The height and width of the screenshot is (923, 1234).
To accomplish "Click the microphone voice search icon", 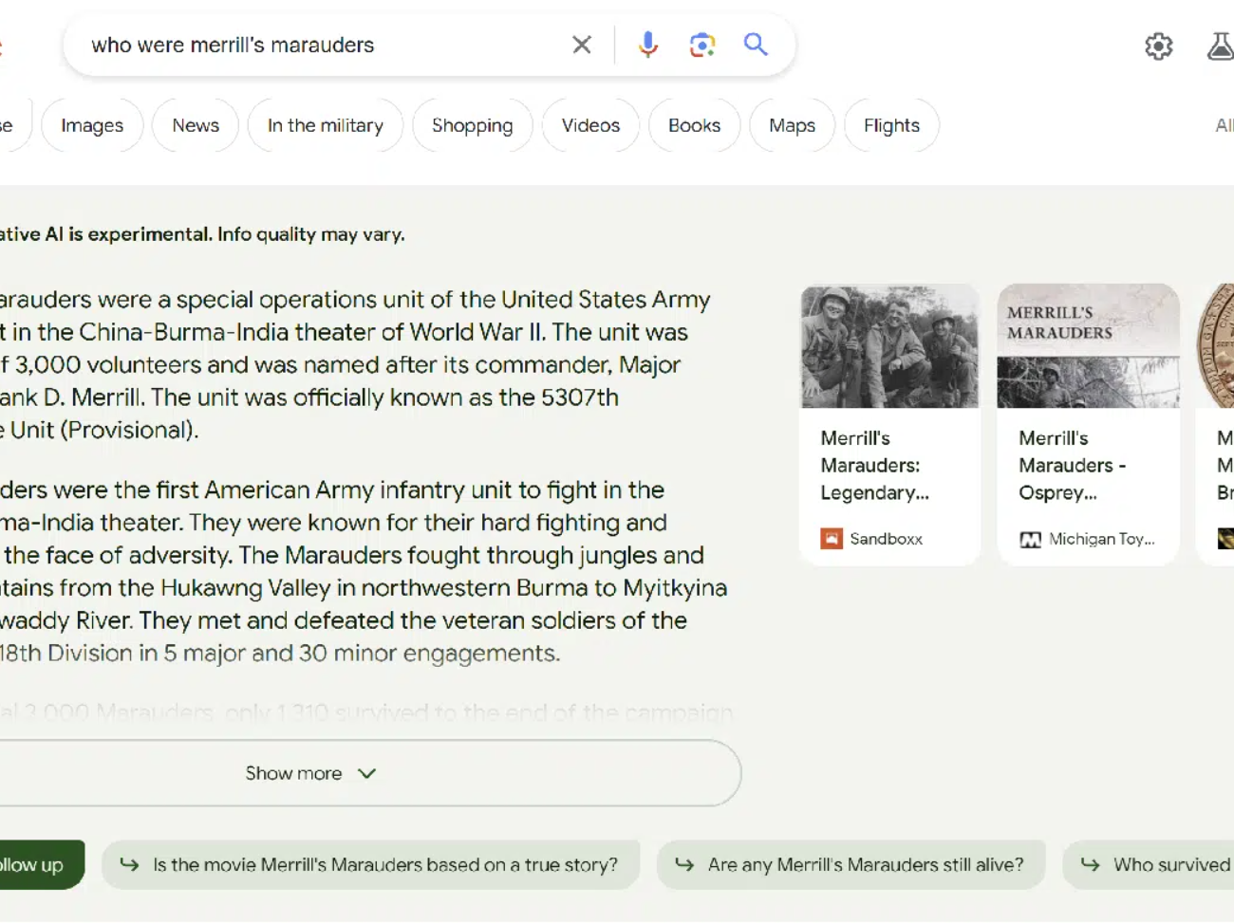I will 647,45.
